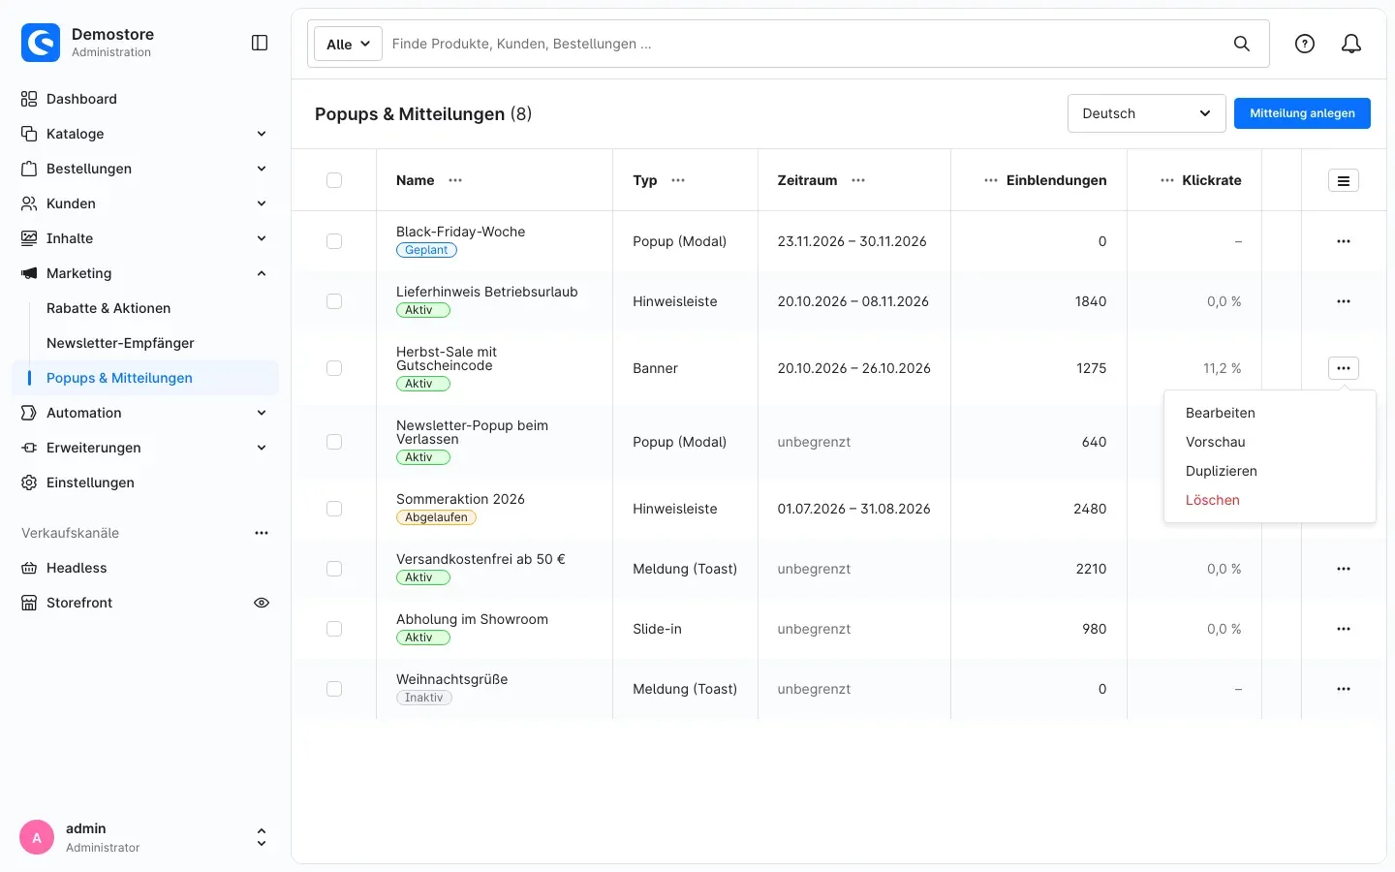Check the Black-Friday-Woche row checkbox
This screenshot has width=1395, height=872.
pyautogui.click(x=334, y=241)
